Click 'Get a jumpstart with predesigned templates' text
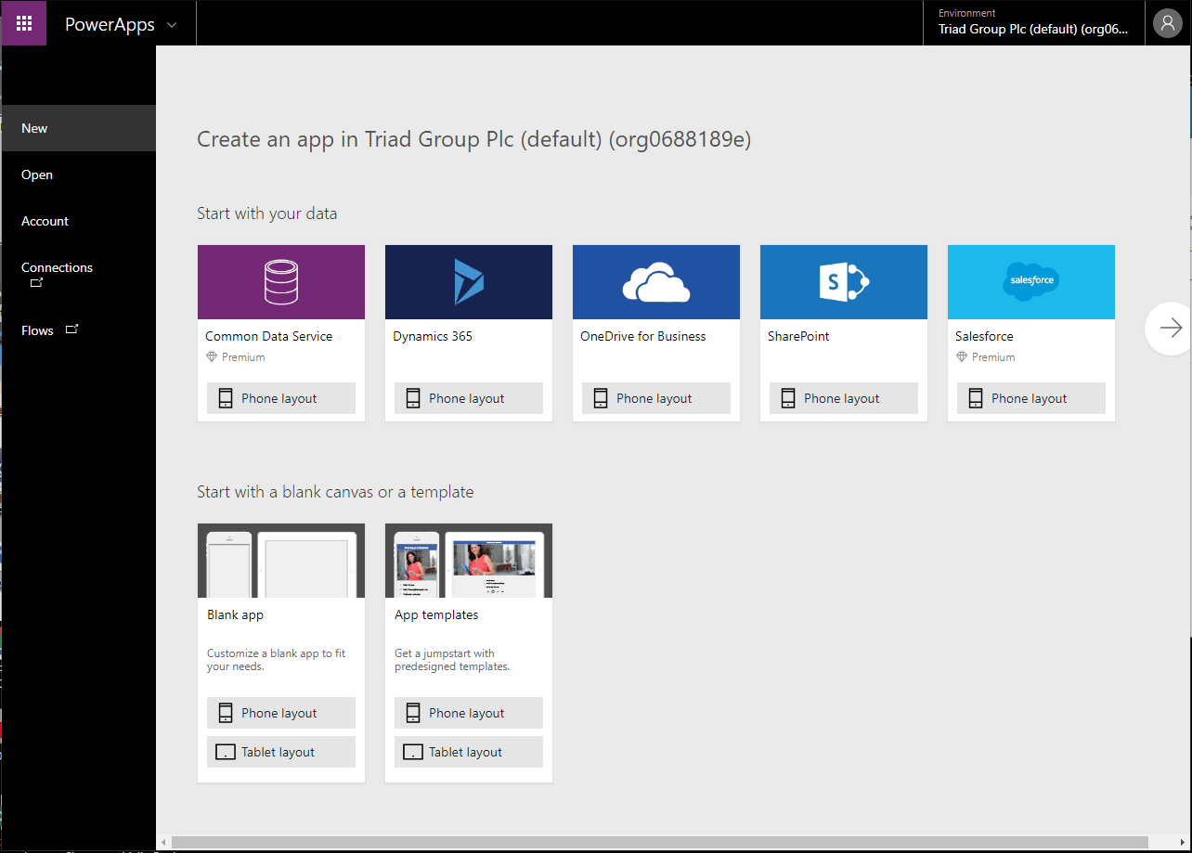Image resolution: width=1192 pixels, height=853 pixels. 452,660
